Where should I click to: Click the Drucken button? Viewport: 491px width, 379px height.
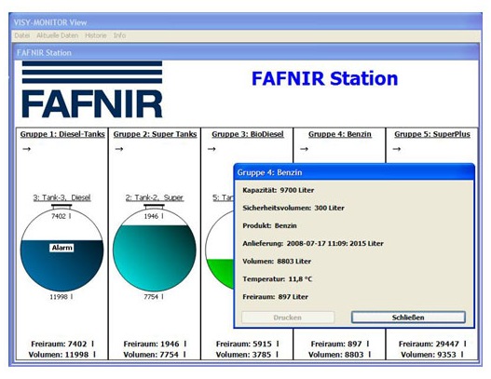tap(288, 318)
